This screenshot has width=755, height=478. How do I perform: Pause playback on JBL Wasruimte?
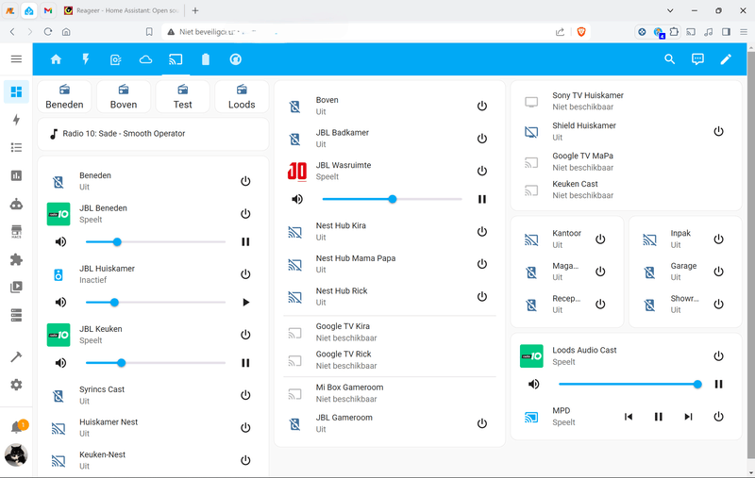pyautogui.click(x=482, y=199)
